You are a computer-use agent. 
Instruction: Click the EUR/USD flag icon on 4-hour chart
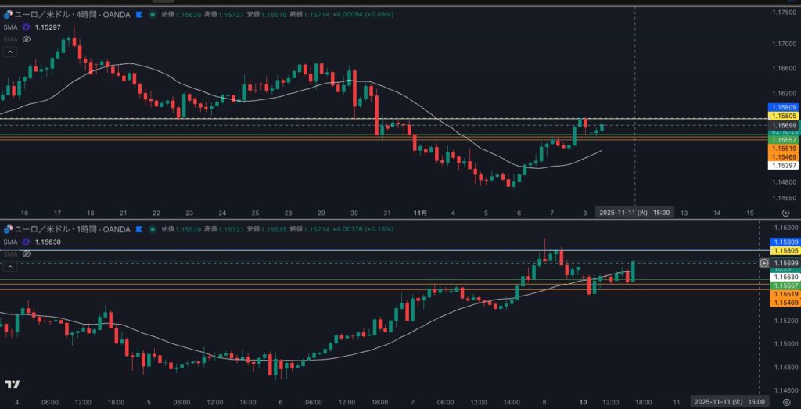pos(9,15)
